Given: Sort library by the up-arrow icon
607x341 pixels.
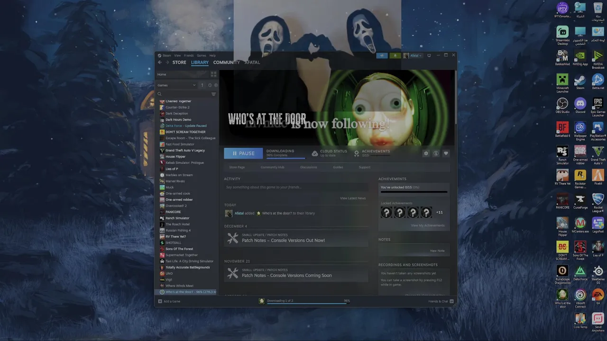Looking at the screenshot, I should (x=202, y=85).
